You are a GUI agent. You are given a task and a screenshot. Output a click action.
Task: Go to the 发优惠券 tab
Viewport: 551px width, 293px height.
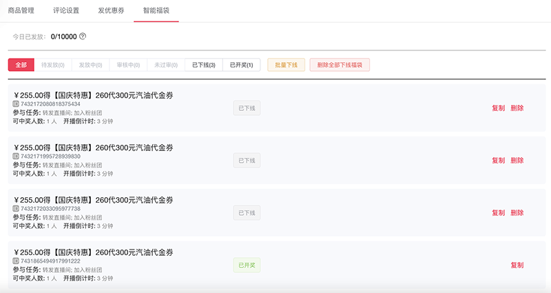111,11
